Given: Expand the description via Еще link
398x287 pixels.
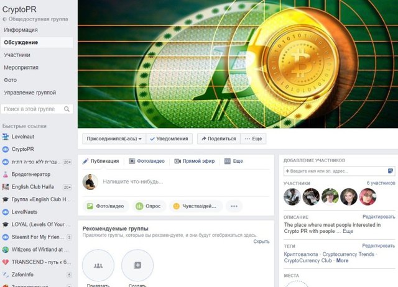Looking at the screenshot, I should coord(348,231).
